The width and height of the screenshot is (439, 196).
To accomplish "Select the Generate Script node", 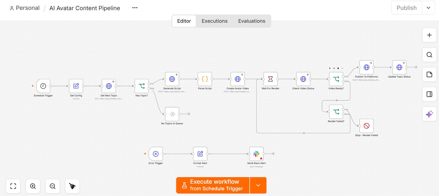I will [x=172, y=79].
